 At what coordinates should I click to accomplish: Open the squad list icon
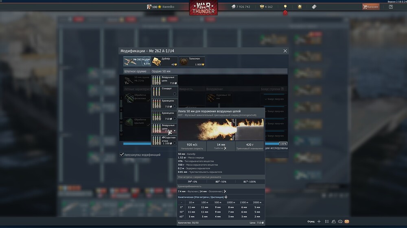[327, 222]
